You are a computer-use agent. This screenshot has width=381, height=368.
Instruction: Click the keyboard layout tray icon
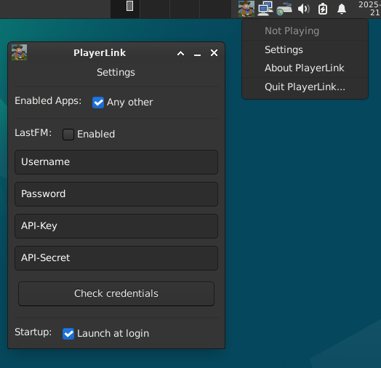[x=284, y=9]
